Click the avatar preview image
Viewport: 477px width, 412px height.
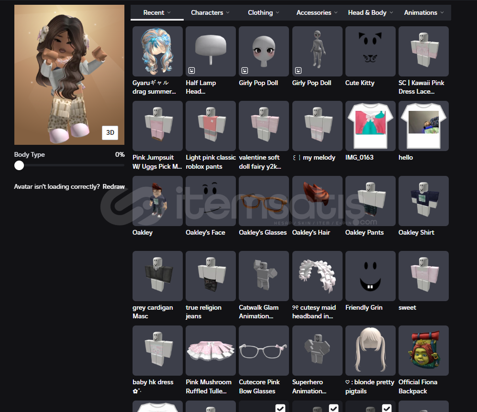coord(69,75)
